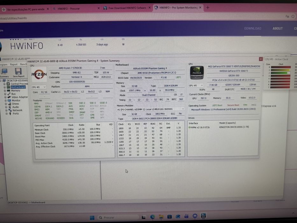Image resolution: width=297 pixels, height=223 pixels.
Task: Open the memory module Lexar dropdown
Action: coord(151,109)
